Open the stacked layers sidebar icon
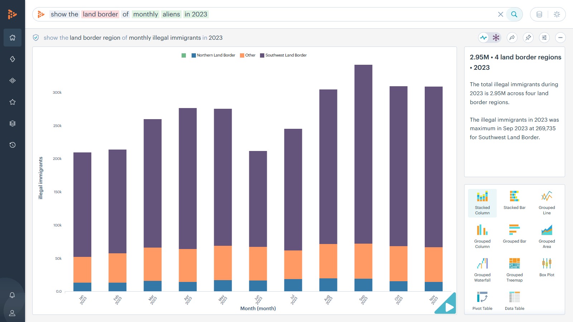The height and width of the screenshot is (322, 573). pyautogui.click(x=13, y=123)
